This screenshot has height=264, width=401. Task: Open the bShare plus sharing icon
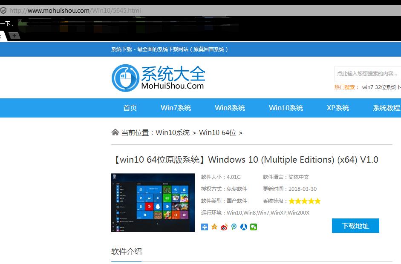coord(205,227)
